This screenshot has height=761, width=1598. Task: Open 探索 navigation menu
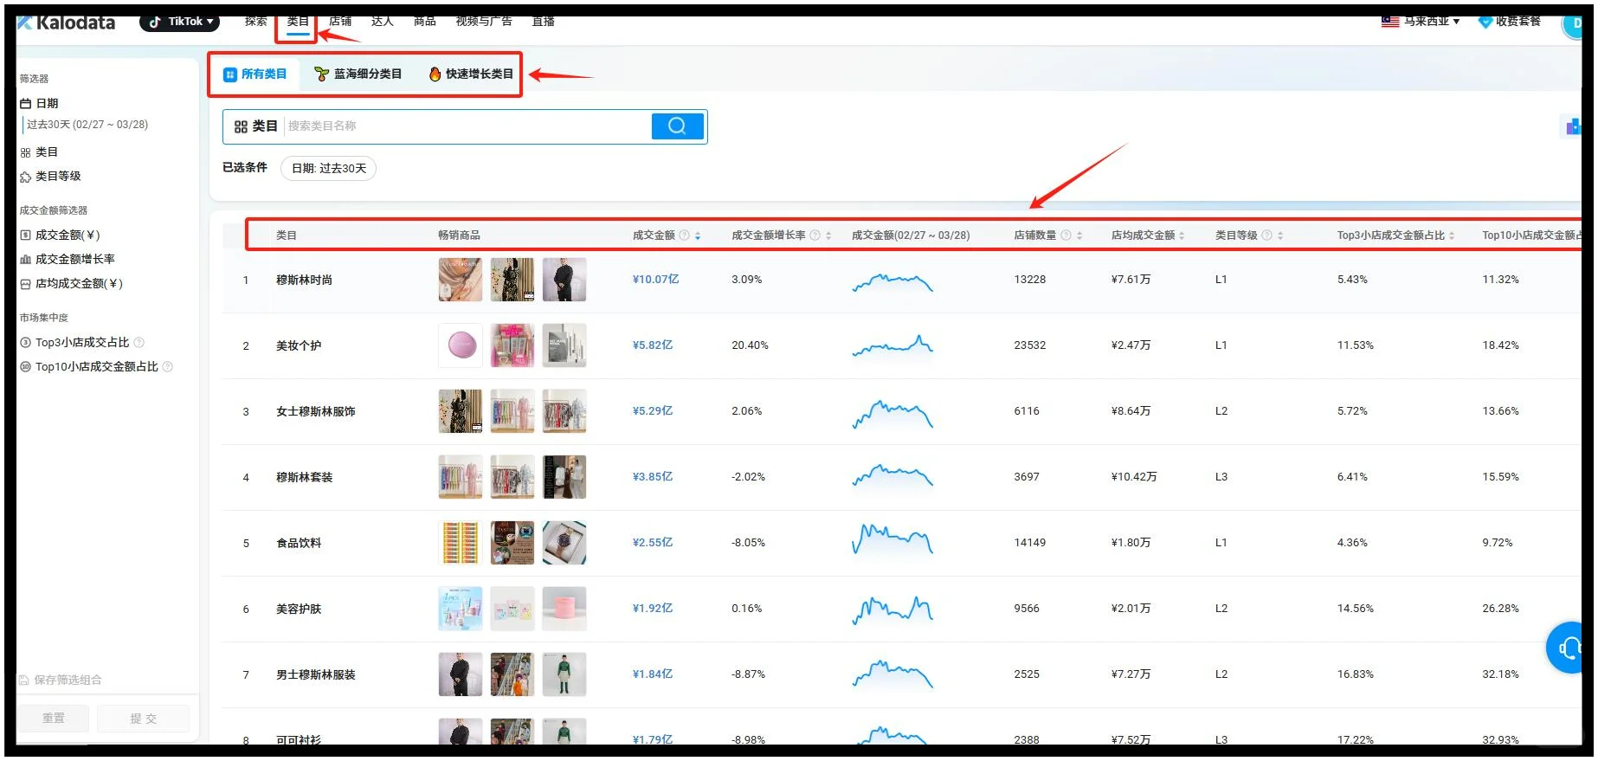255,22
